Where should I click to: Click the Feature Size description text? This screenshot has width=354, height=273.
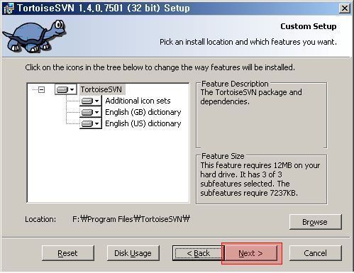[260, 179]
